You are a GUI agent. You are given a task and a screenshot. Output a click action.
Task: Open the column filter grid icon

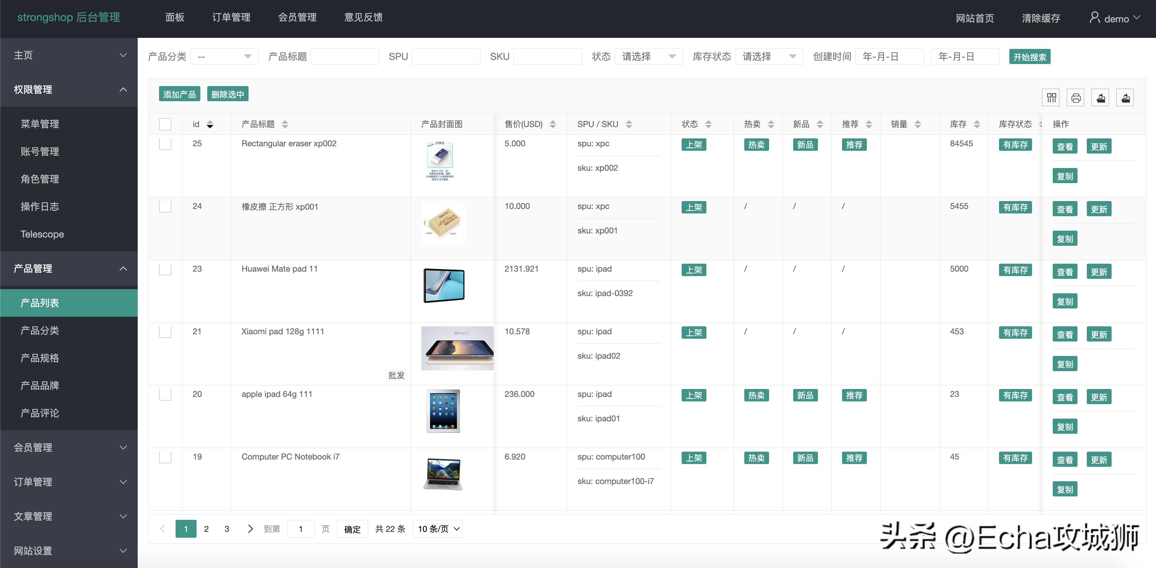click(1051, 98)
